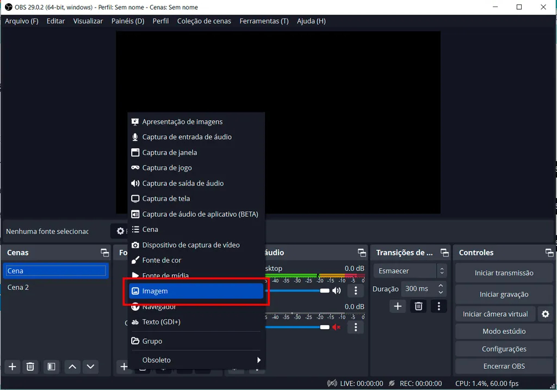Screen dimensions: 557x390
Task: Unmute the channel with the red muted speaker icon
Action: pos(336,327)
